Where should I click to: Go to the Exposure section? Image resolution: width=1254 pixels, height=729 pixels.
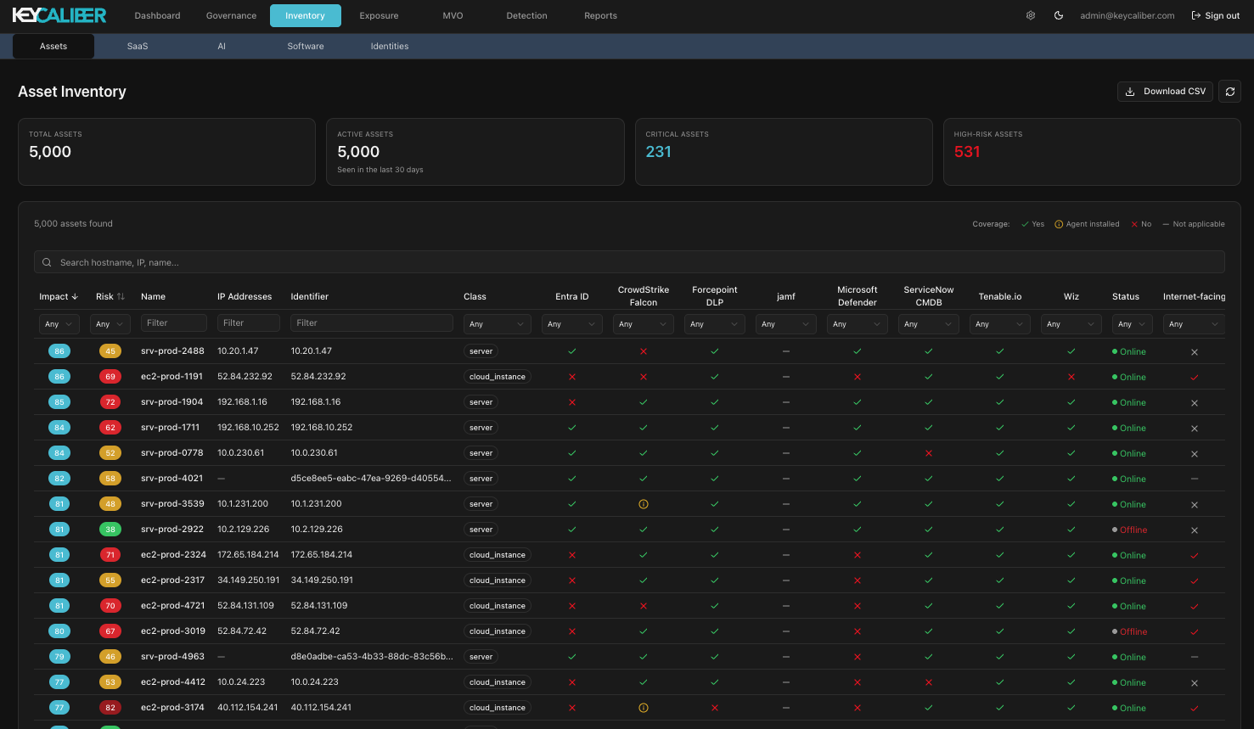379,15
